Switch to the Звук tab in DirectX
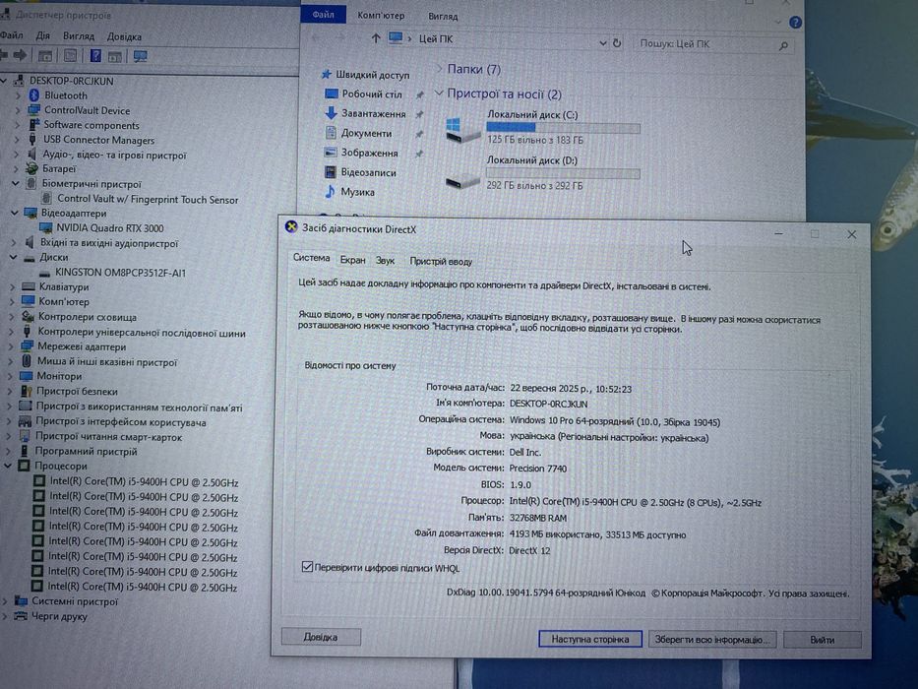The image size is (918, 689). (386, 261)
